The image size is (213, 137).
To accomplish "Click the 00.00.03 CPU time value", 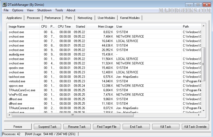I will click(x=65, y=81).
